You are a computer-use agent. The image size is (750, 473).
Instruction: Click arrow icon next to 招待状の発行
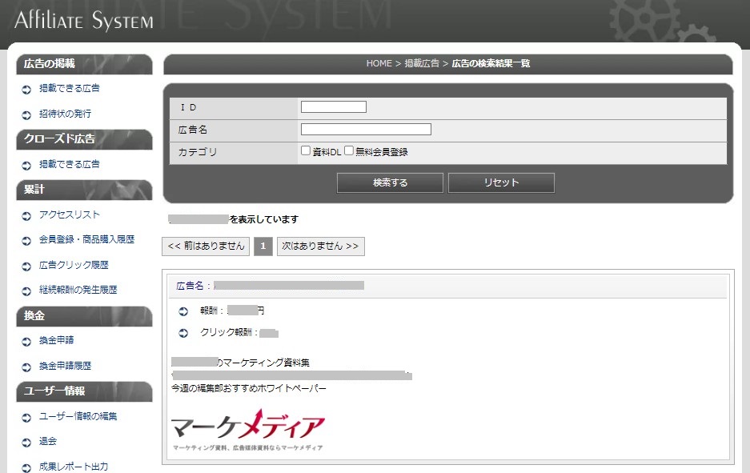click(26, 114)
